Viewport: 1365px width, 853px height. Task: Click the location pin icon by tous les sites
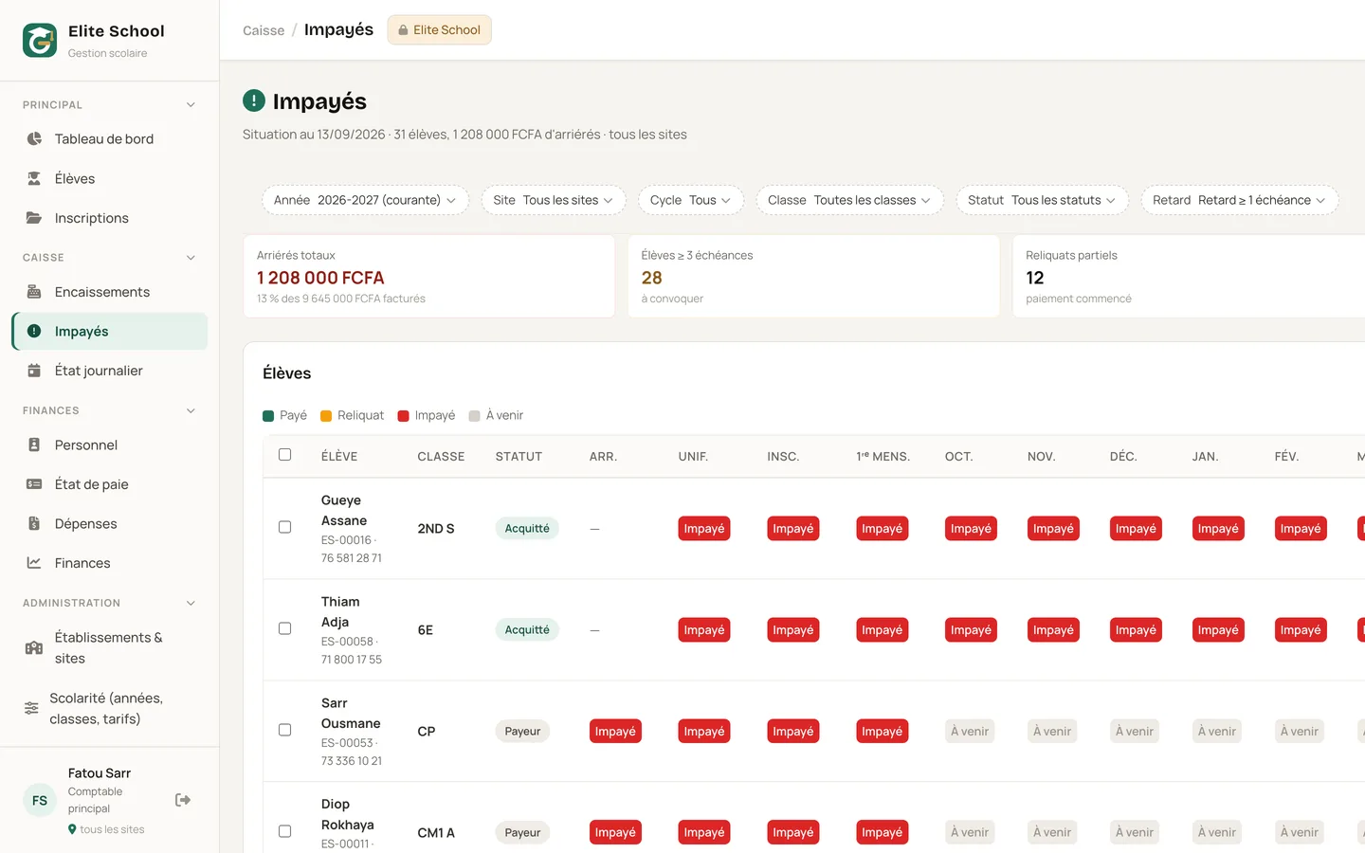pos(72,829)
